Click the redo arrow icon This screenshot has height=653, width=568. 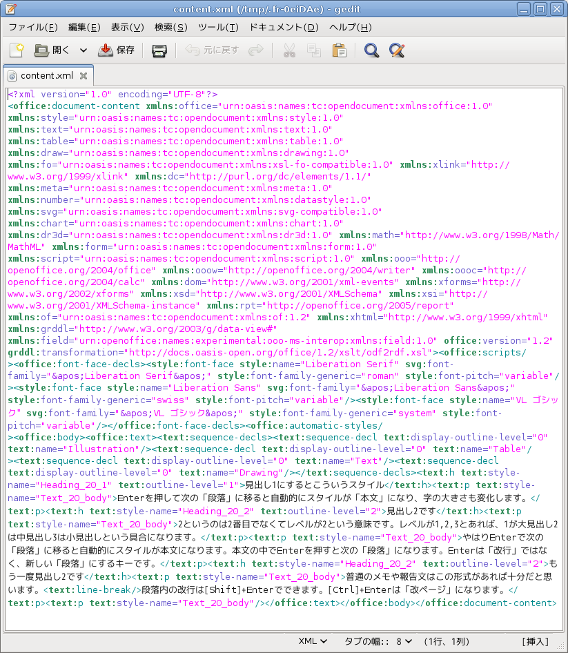click(255, 50)
